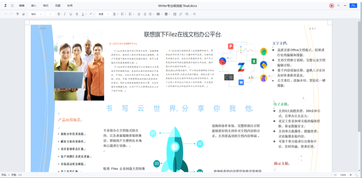
Task: Click the bullet 市场活动状态跟踪
Action: (x=73, y=164)
